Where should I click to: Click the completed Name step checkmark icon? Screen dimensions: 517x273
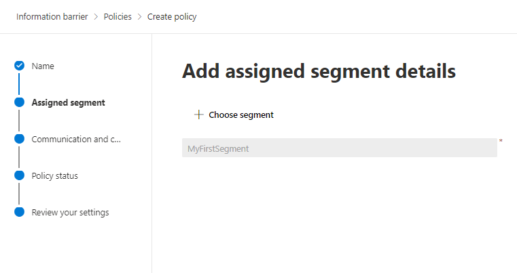[19, 66]
